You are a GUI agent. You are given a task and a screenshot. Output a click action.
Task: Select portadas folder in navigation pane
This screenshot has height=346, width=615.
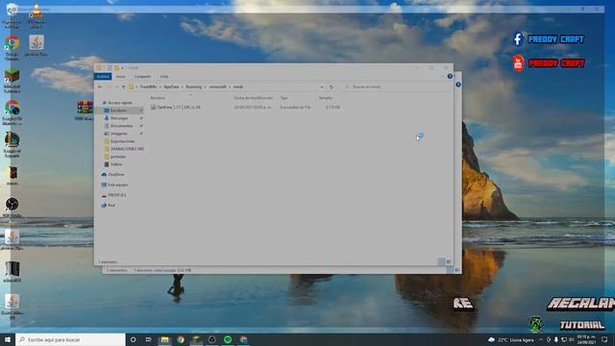coord(118,157)
